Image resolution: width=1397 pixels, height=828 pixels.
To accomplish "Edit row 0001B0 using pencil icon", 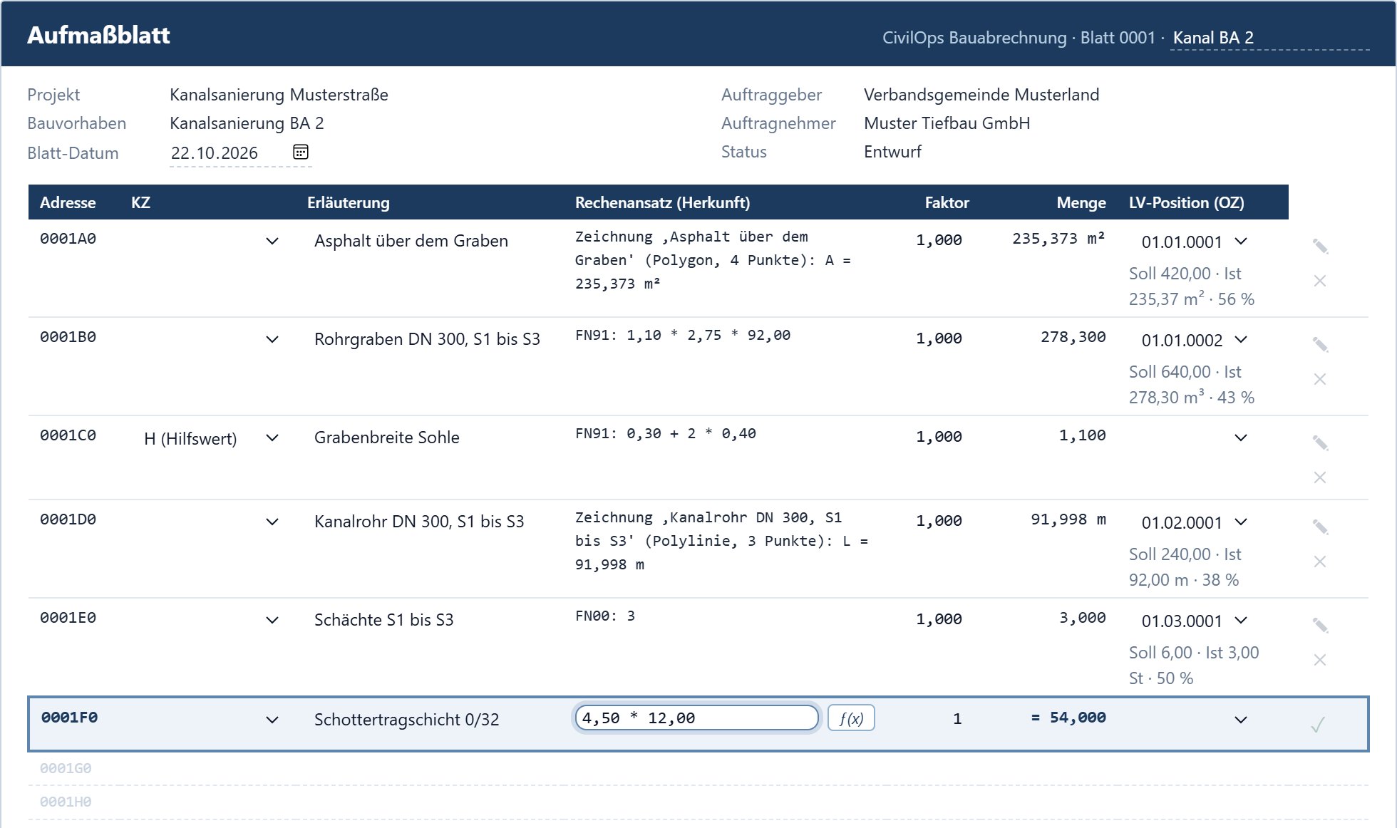I will coord(1320,345).
